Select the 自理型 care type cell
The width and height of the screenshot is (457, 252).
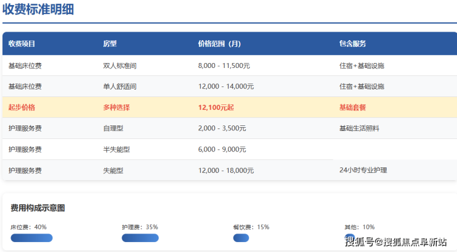[113, 128]
